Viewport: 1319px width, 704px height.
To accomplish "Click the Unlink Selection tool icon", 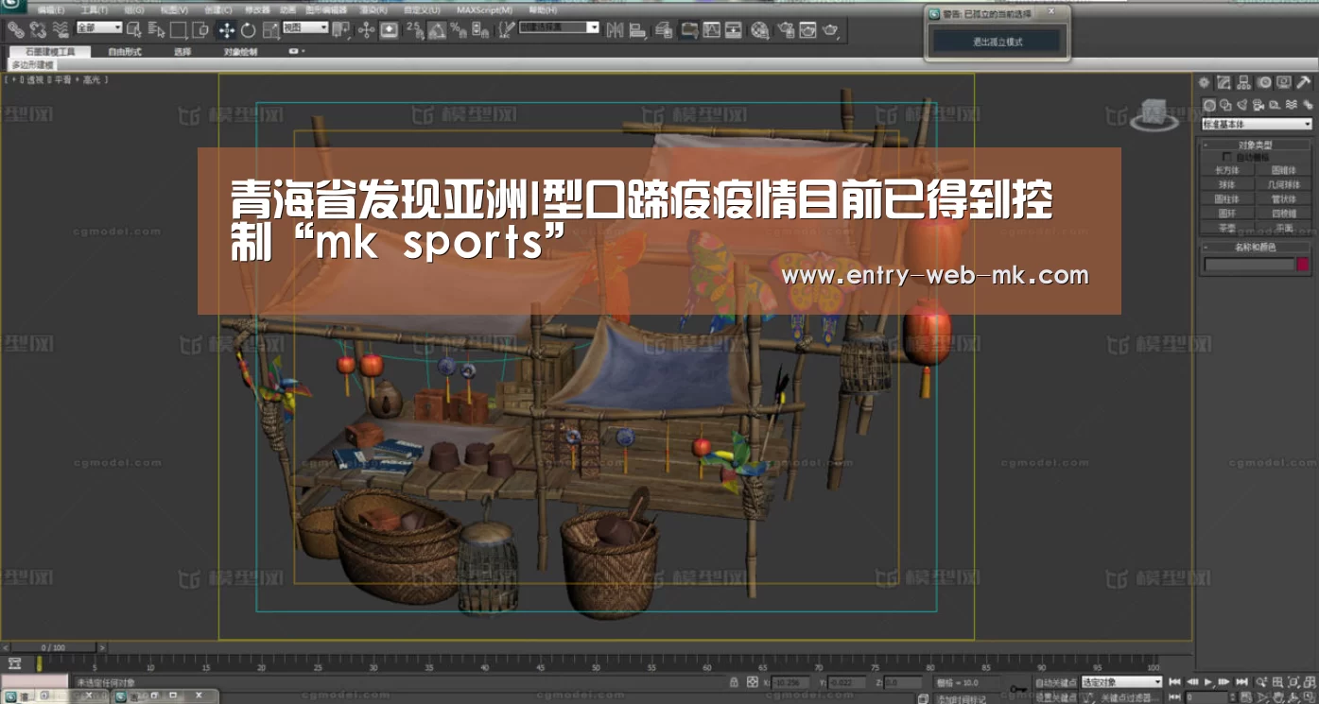I will click(37, 29).
